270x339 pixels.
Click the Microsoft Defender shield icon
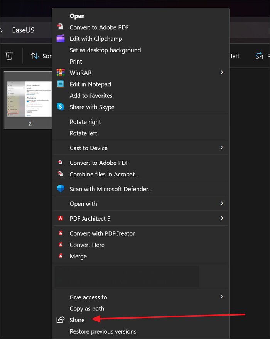click(x=61, y=189)
